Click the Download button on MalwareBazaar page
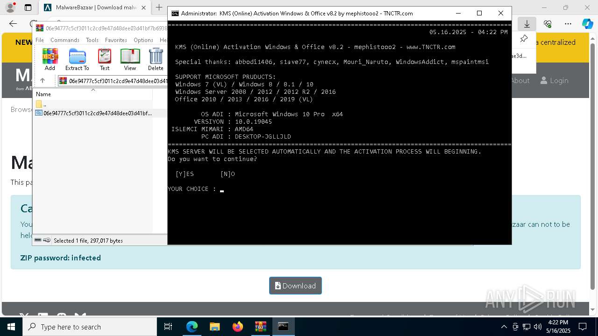598x336 pixels. point(295,286)
